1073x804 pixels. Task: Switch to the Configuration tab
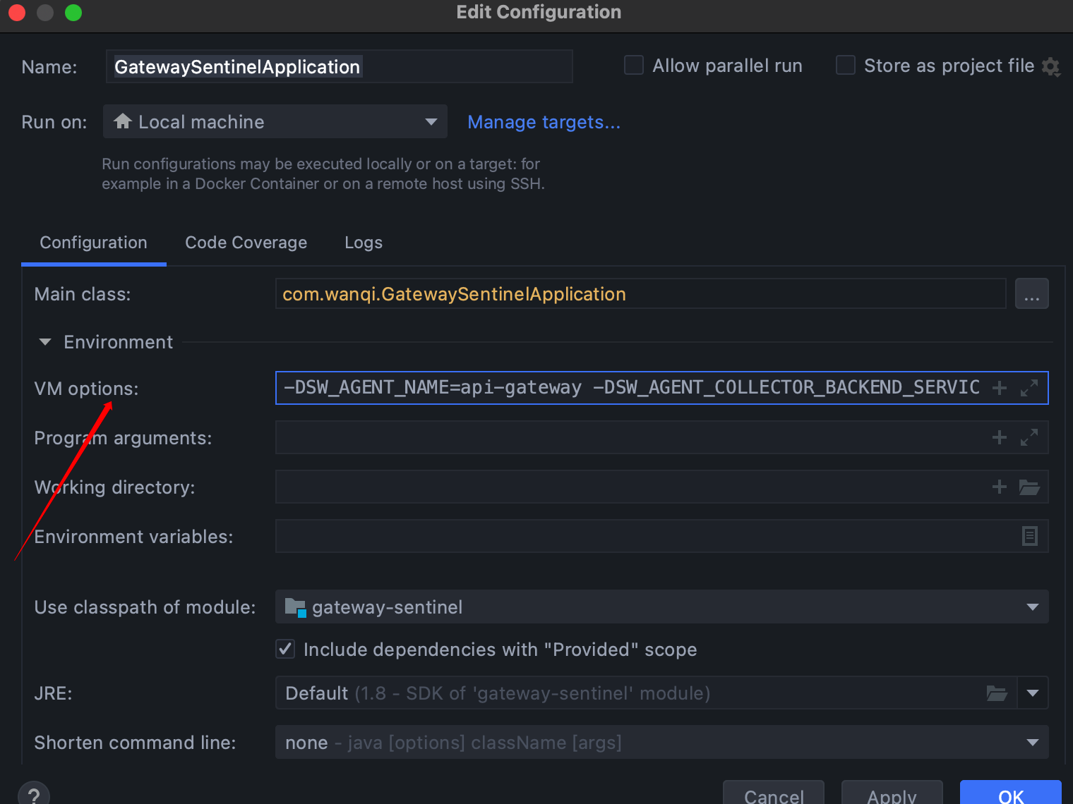coord(94,243)
